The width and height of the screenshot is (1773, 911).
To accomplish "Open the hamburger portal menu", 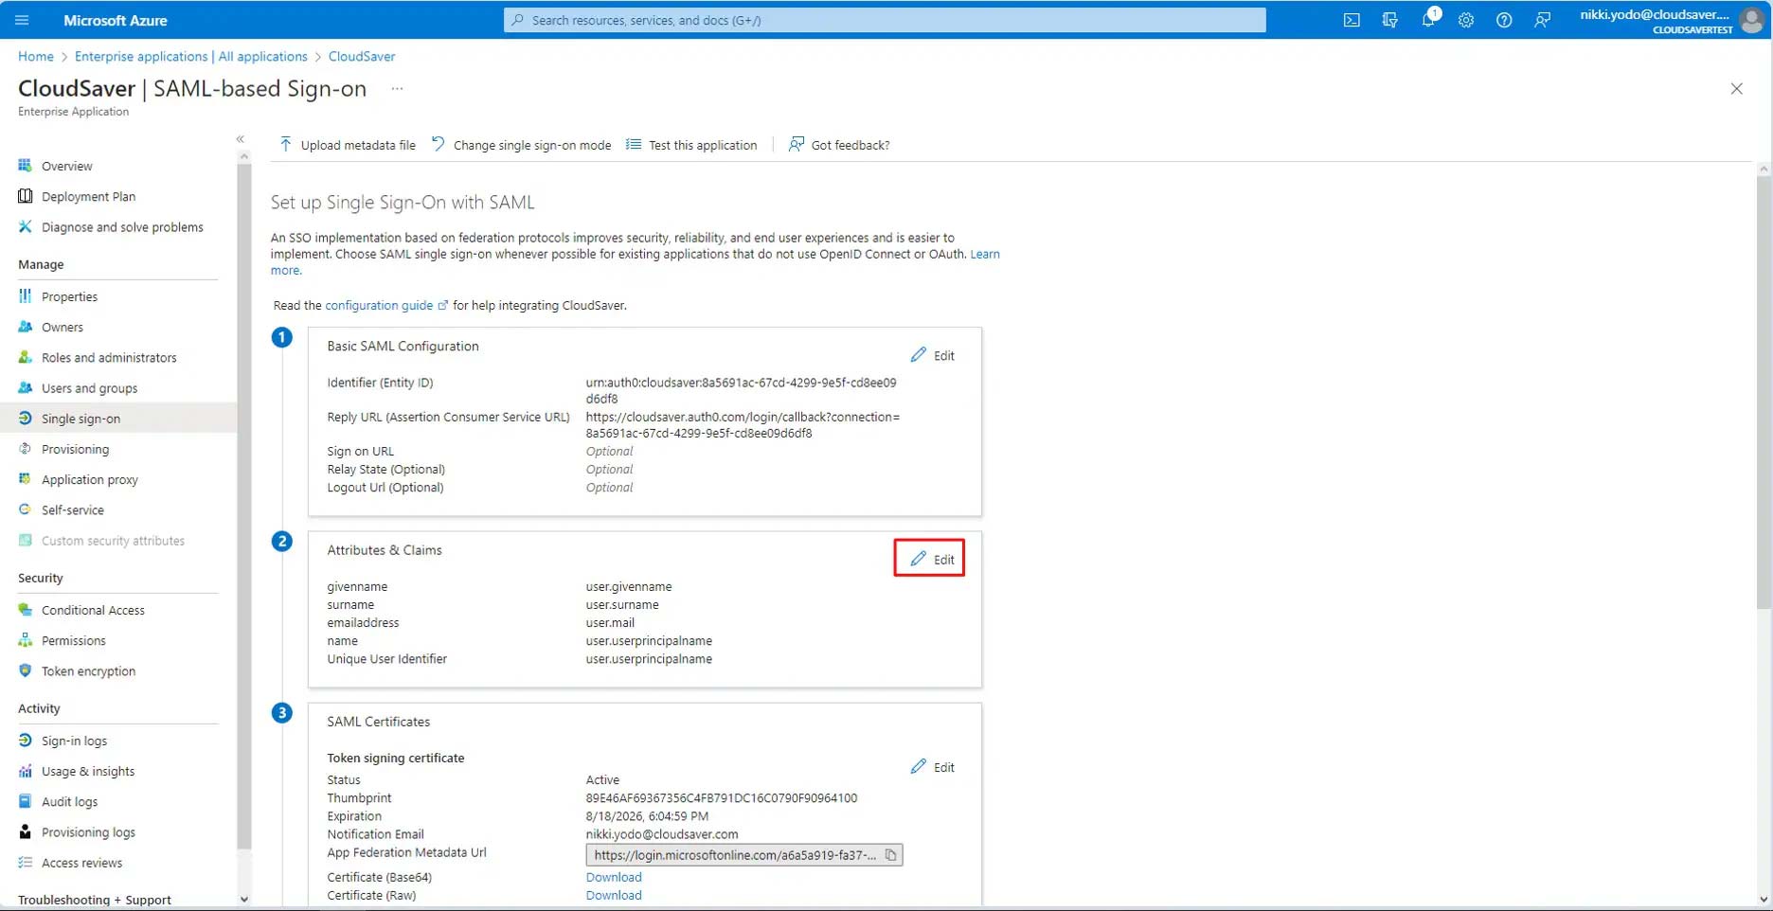I will click(22, 20).
